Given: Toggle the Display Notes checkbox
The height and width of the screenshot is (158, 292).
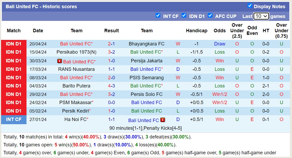Looking at the screenshot, I should (x=250, y=6).
